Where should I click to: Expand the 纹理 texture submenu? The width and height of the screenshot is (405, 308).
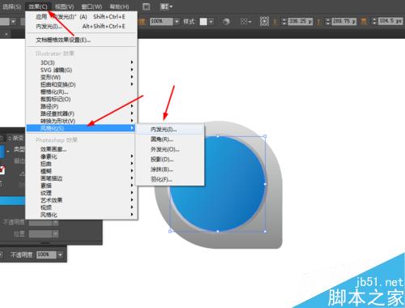coord(81,193)
